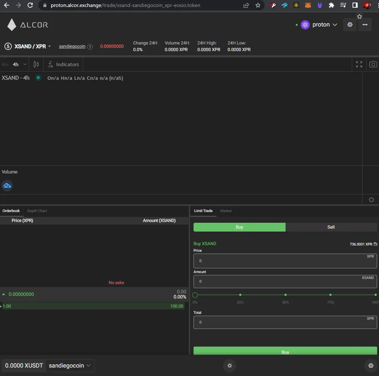Set amount slider to 25%
This screenshot has width=379, height=376.
click(x=240, y=295)
